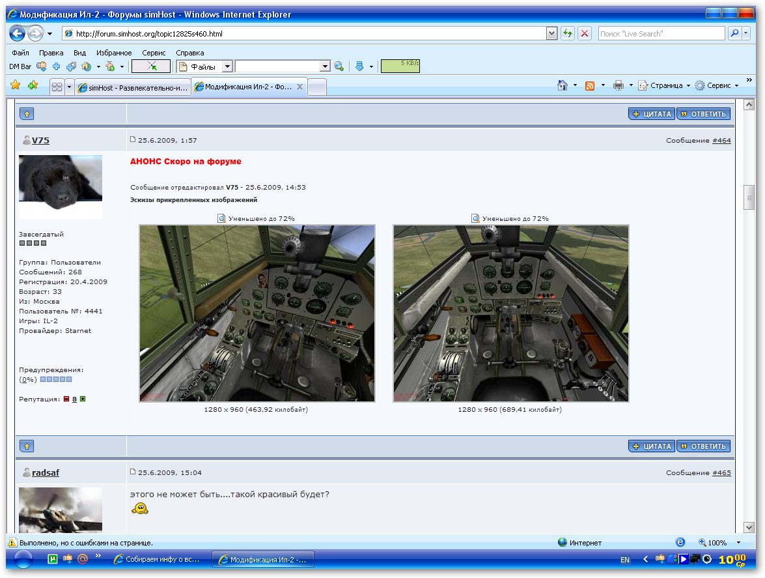Click the DM Bar globe home icon
This screenshot has height=578, width=765.
pos(87,66)
